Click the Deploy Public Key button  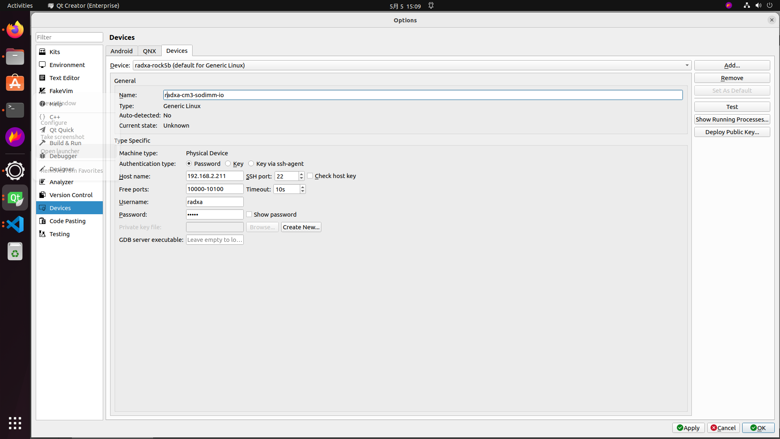pos(732,132)
